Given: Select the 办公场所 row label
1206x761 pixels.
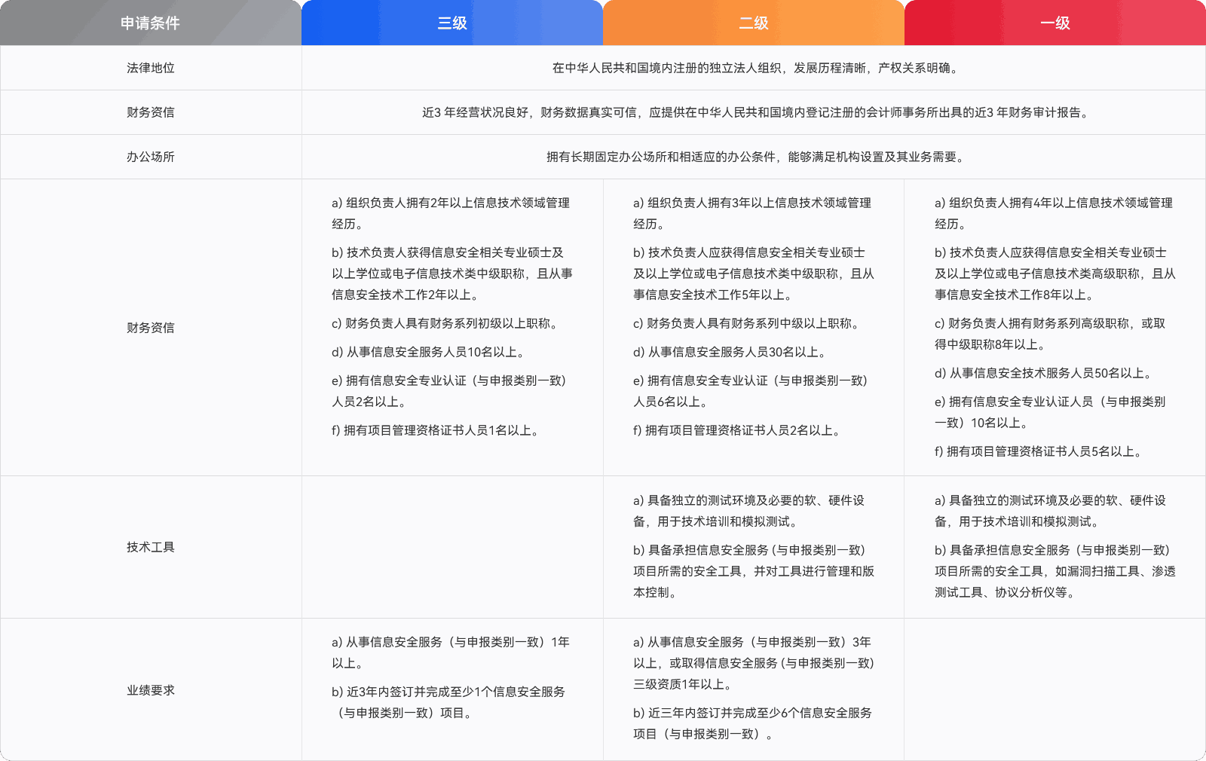Looking at the screenshot, I should click(x=150, y=157).
